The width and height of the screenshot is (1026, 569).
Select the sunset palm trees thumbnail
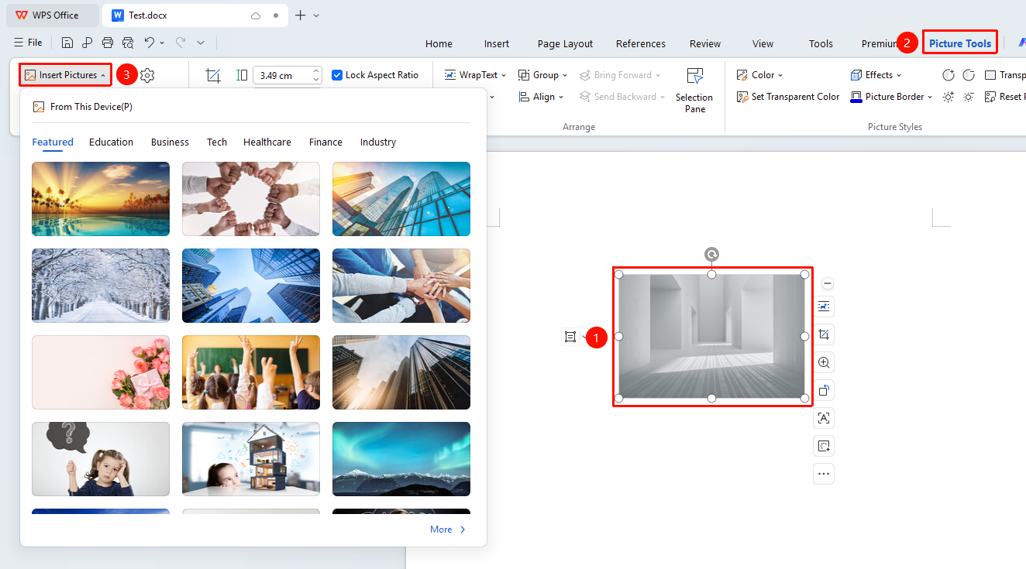coord(101,199)
